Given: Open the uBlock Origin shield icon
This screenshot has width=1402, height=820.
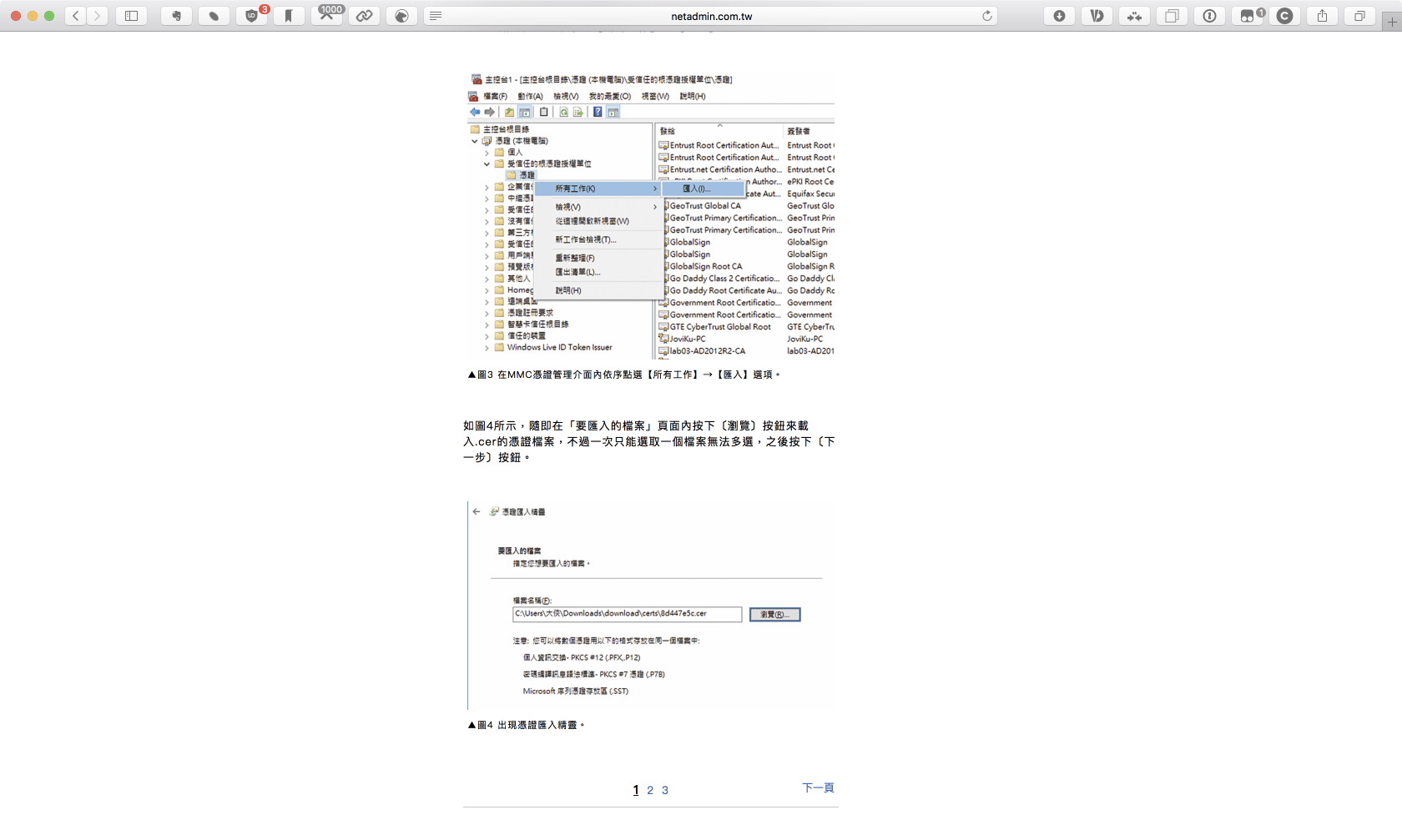Looking at the screenshot, I should click(x=251, y=16).
